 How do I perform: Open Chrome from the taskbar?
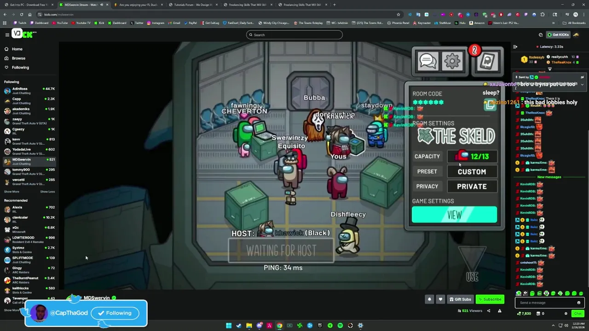[x=279, y=325]
